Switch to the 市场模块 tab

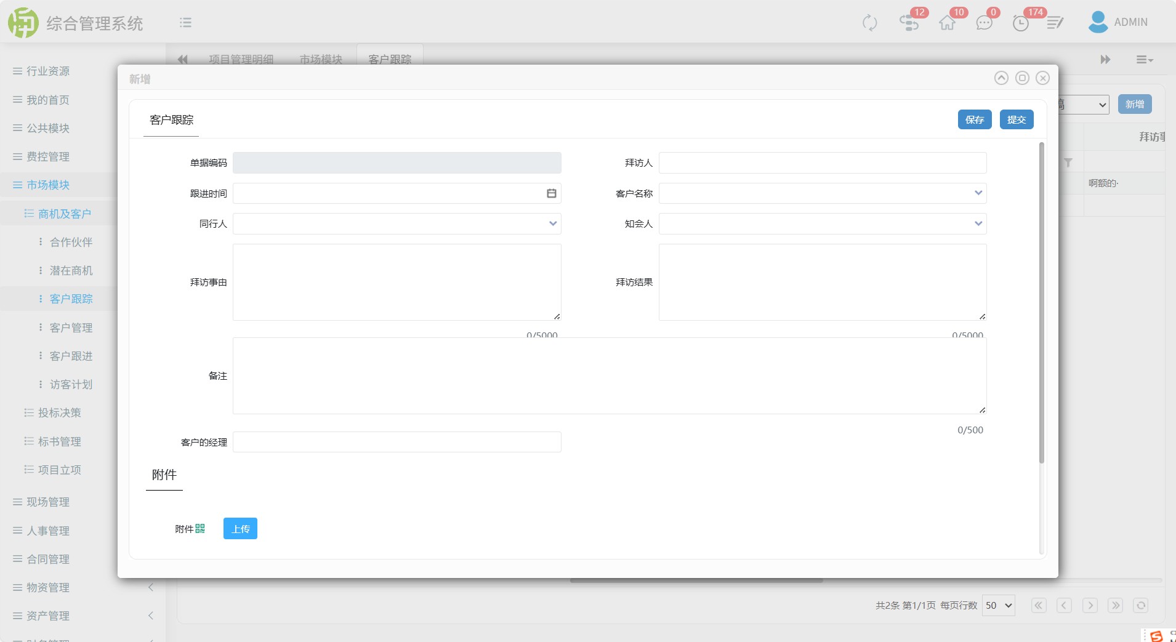(321, 59)
